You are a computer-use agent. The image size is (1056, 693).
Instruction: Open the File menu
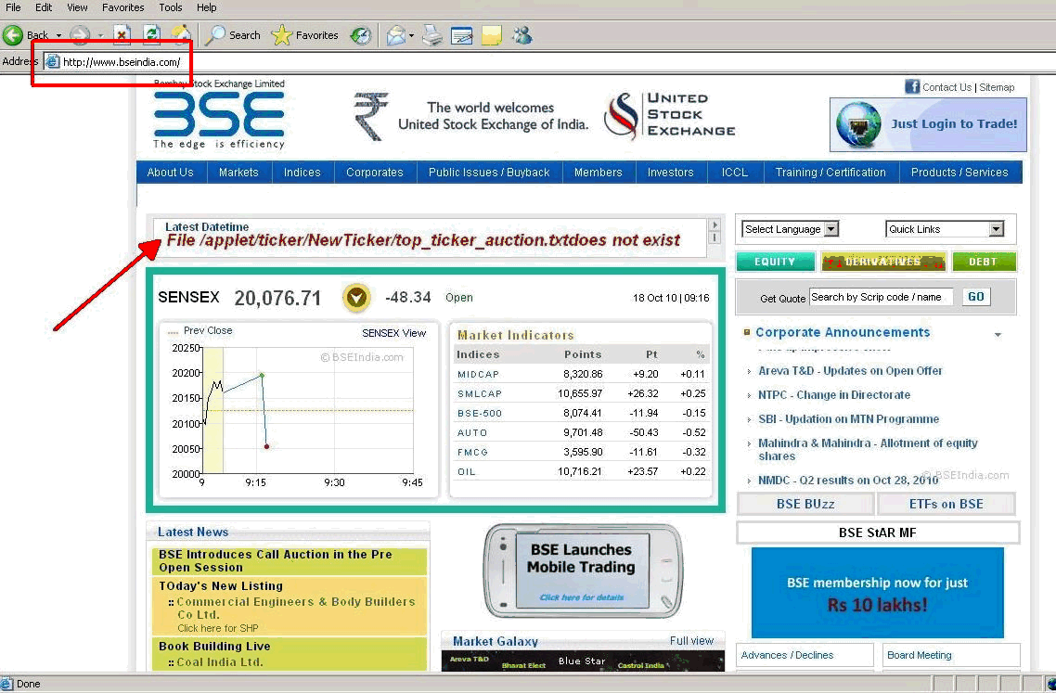(x=13, y=7)
